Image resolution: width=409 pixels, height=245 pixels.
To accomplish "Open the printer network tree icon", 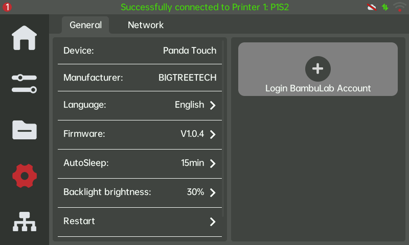I will 25,222.
